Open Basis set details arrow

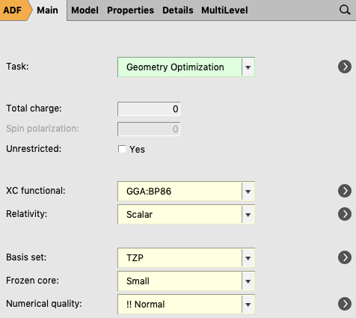(345, 257)
